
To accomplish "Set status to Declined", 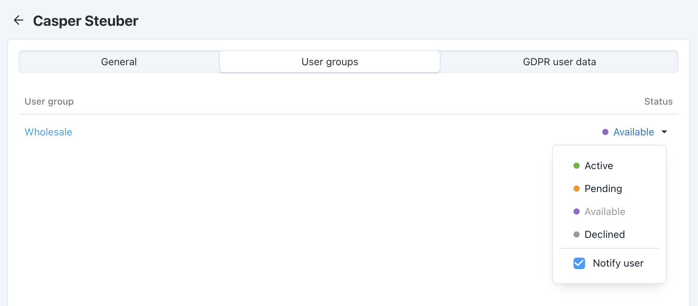I will point(609,234).
